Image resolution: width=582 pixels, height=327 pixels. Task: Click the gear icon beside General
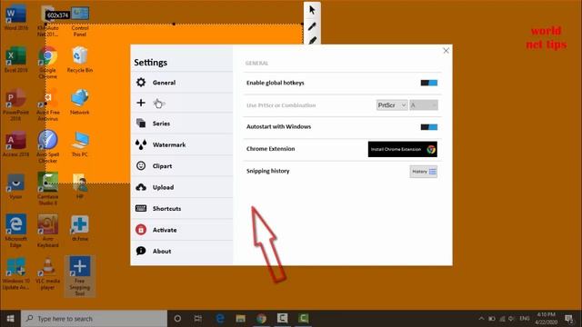[x=141, y=83]
